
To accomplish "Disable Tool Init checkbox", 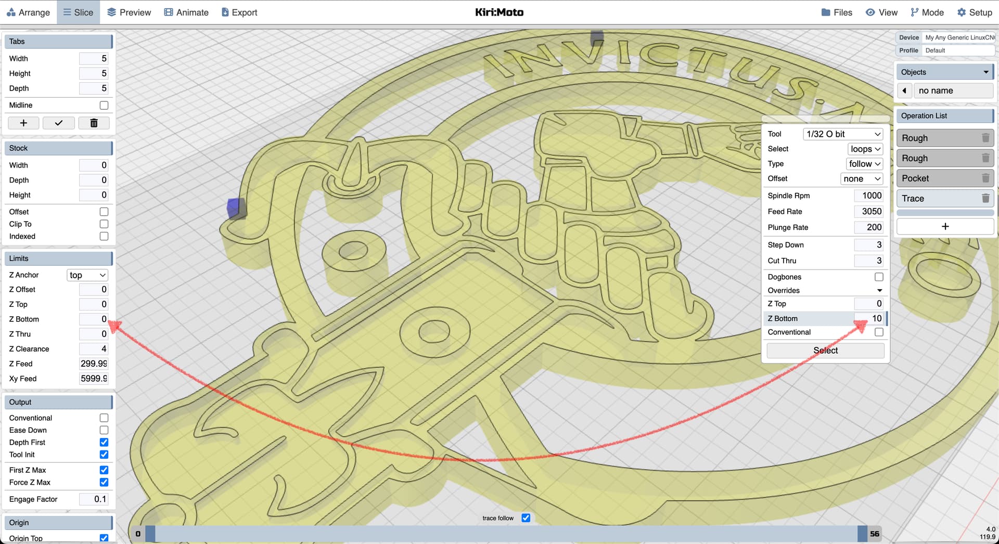I will (104, 455).
